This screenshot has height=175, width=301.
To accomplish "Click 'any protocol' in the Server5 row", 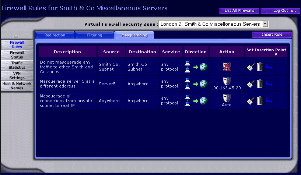I will point(169,84).
